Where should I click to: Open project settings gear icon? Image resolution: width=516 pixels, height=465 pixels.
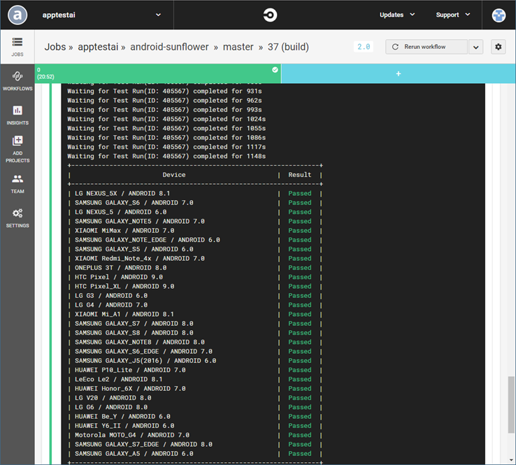point(499,47)
